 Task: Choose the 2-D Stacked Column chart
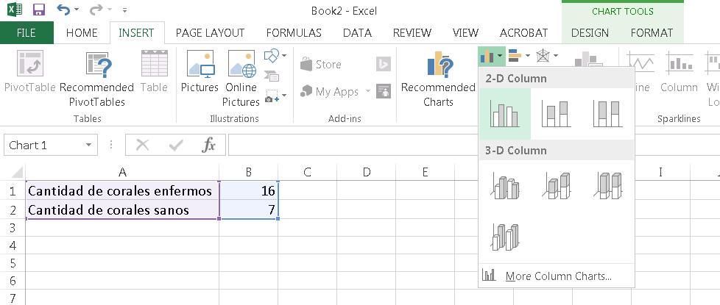[x=556, y=114]
